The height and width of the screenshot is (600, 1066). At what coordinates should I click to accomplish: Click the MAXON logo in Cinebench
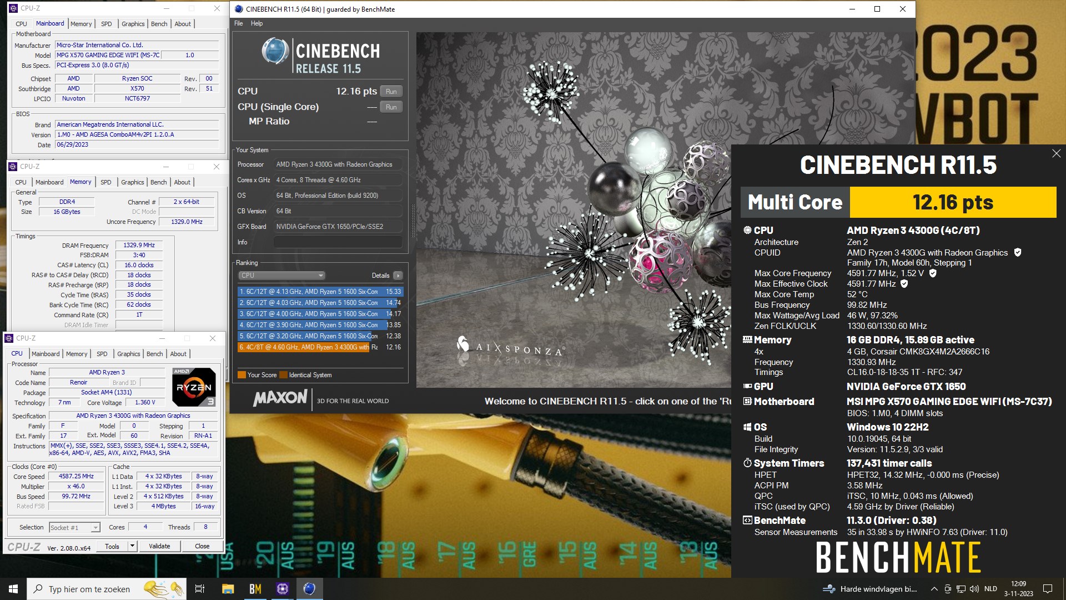tap(280, 398)
